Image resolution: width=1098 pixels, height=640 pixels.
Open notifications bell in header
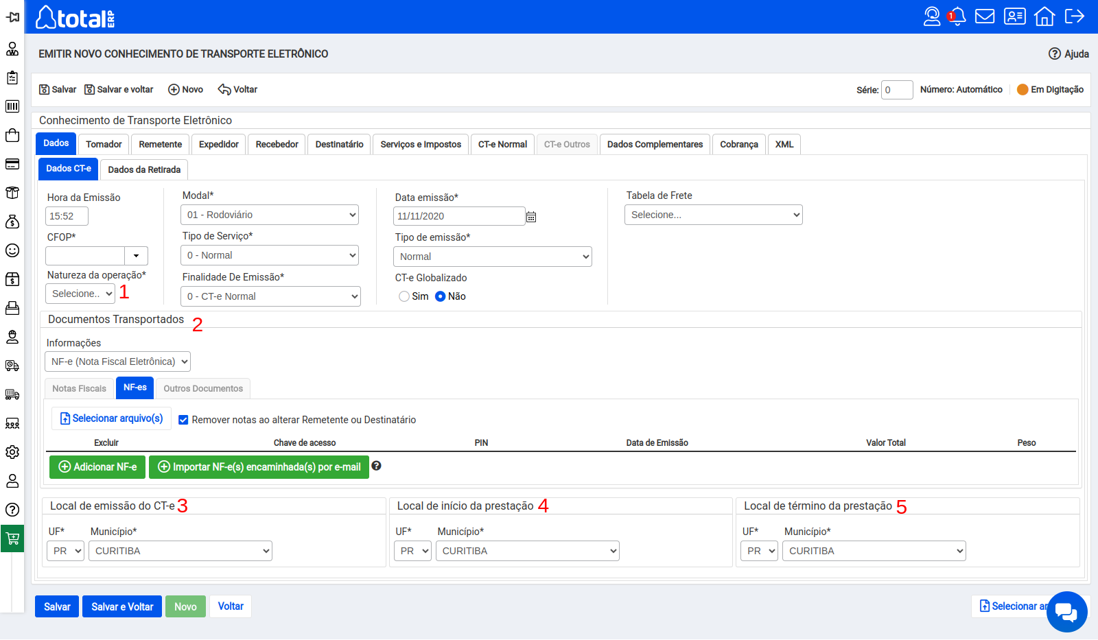pyautogui.click(x=957, y=16)
